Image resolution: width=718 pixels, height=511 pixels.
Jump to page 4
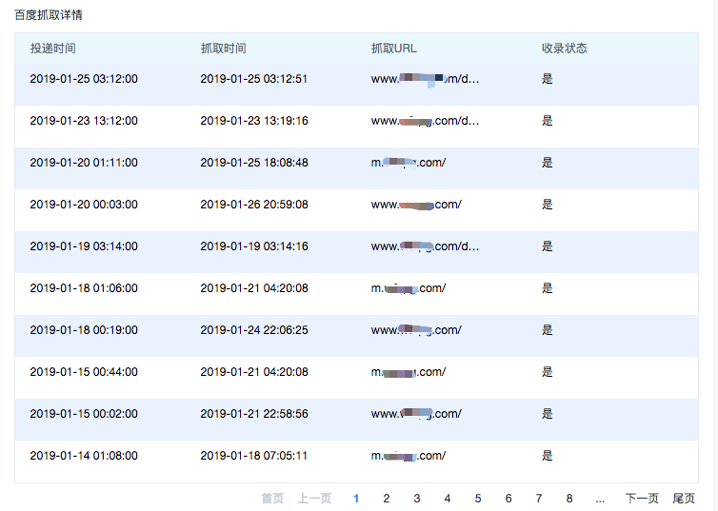tap(448, 498)
